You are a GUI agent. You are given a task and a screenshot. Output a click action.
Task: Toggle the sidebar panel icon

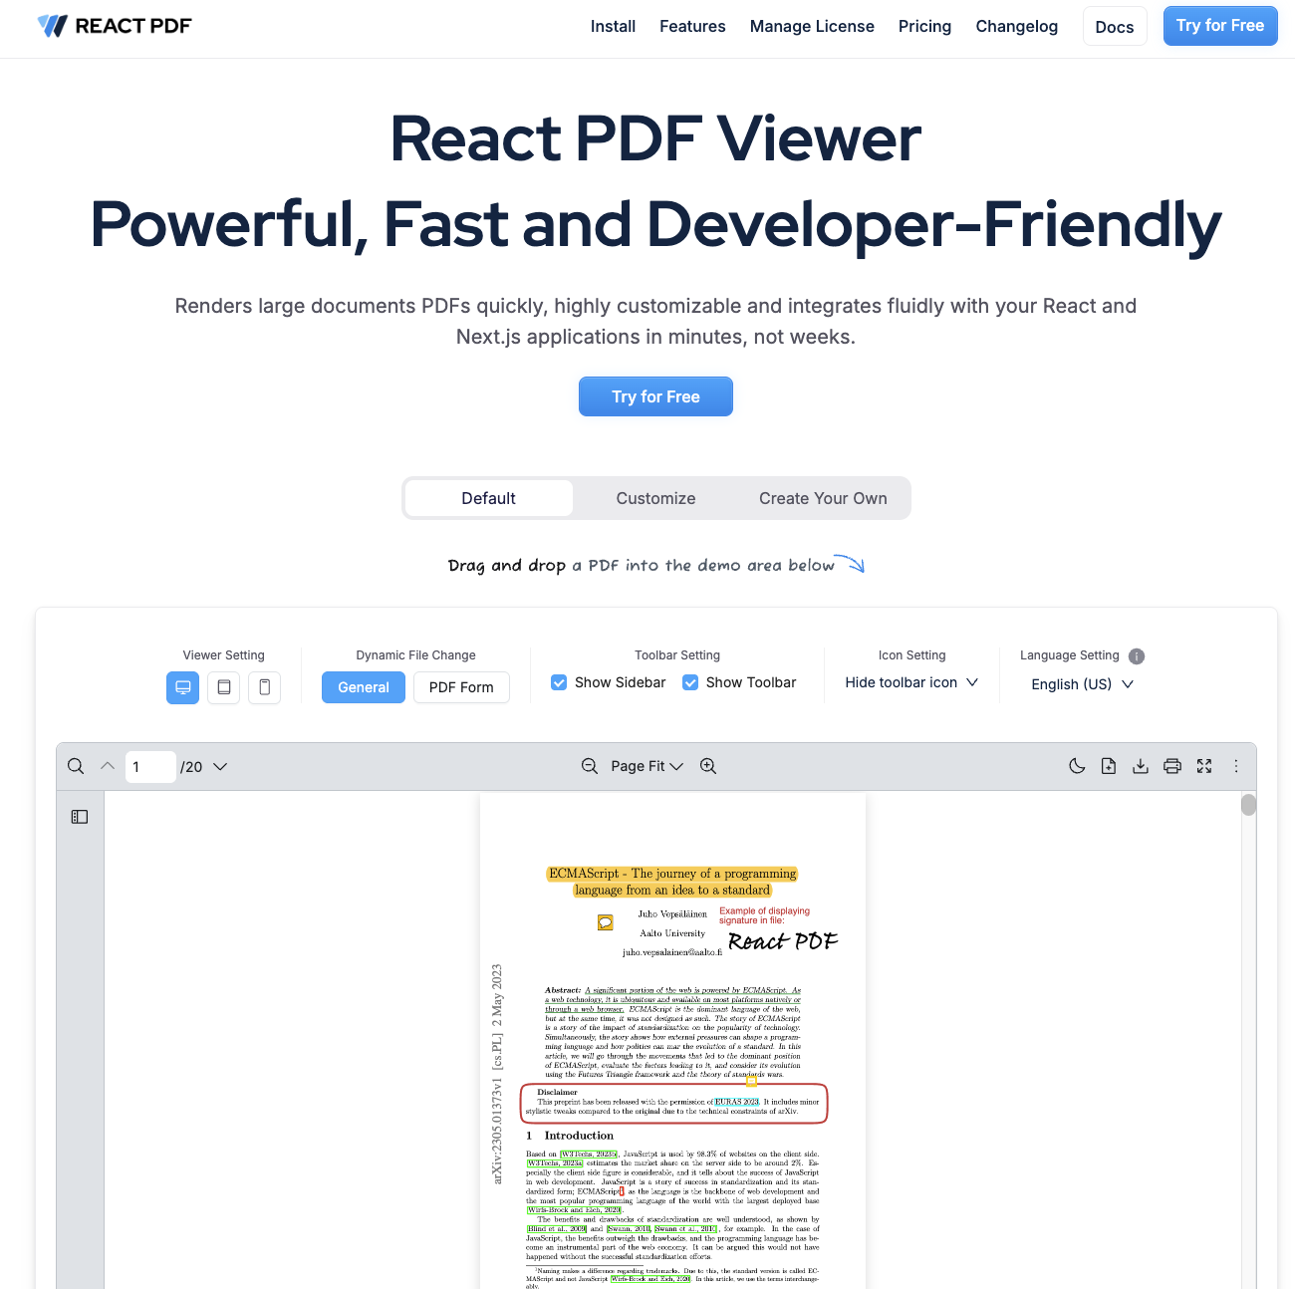coord(80,817)
